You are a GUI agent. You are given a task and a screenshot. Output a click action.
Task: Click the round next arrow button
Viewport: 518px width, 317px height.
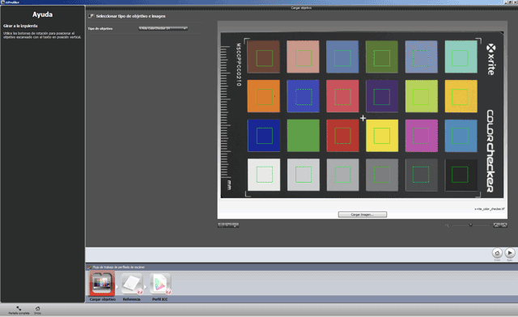510,253
